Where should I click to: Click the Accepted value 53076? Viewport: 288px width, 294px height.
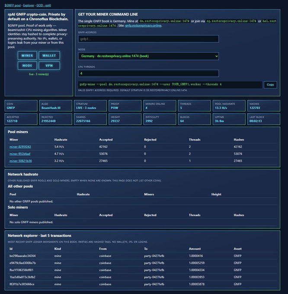click(103, 154)
